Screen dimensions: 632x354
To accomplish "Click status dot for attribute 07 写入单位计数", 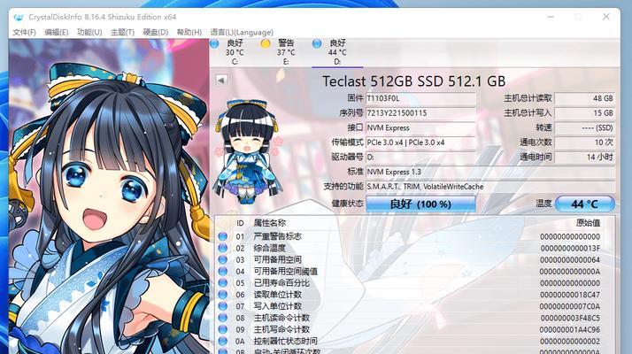I will (222, 306).
